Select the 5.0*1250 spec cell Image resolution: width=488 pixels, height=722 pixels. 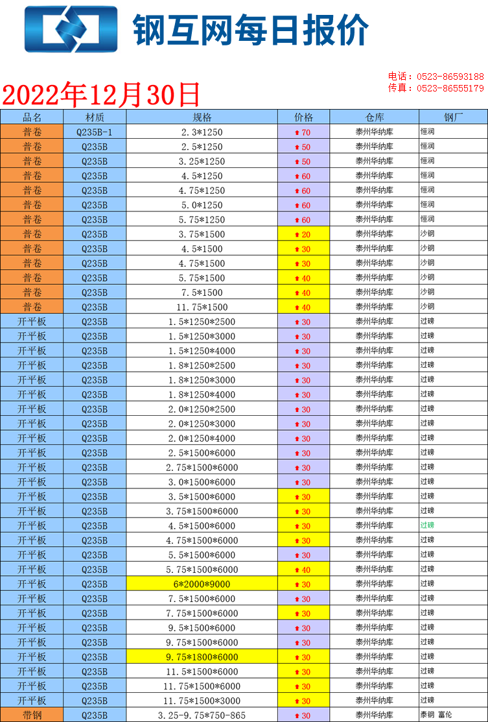202,205
